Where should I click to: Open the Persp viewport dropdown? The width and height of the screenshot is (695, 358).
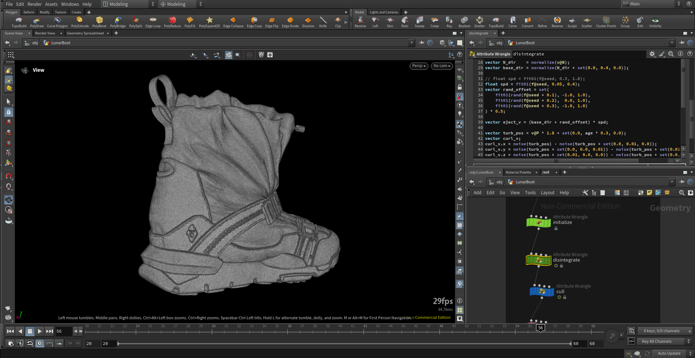[419, 66]
